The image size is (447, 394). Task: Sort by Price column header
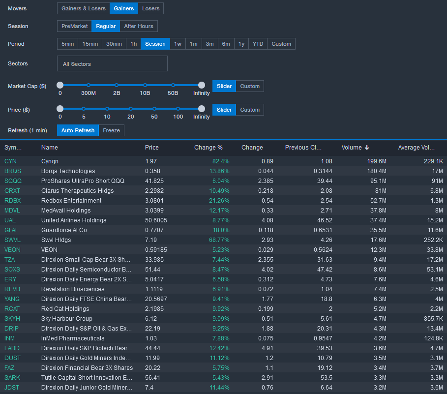pos(151,148)
